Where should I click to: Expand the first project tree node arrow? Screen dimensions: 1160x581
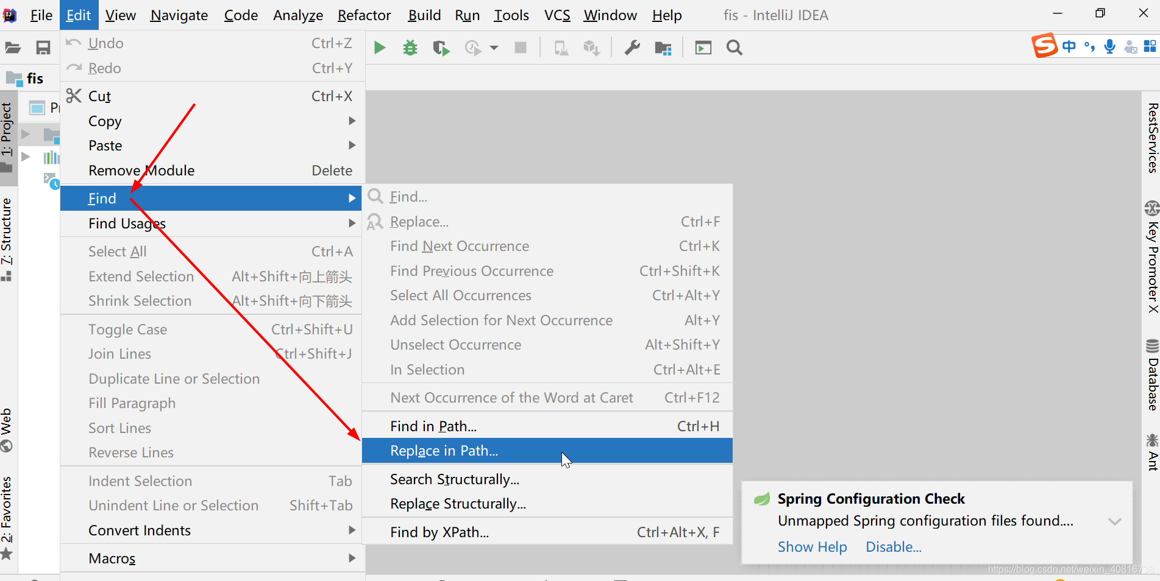pyautogui.click(x=26, y=133)
